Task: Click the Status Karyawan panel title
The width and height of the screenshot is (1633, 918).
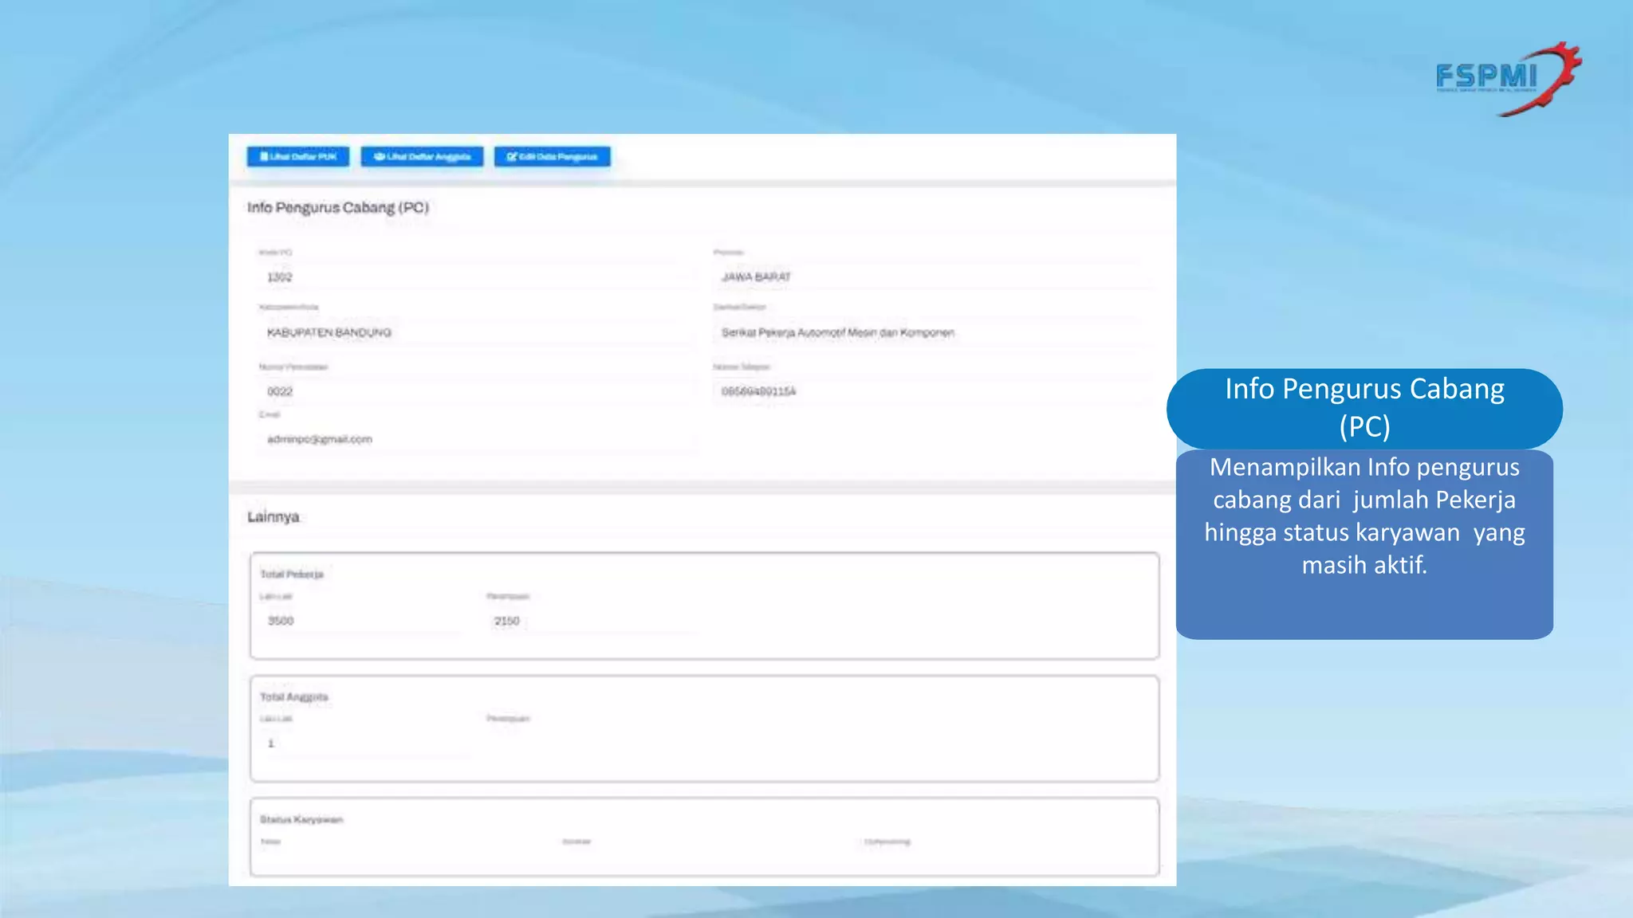Action: [301, 819]
